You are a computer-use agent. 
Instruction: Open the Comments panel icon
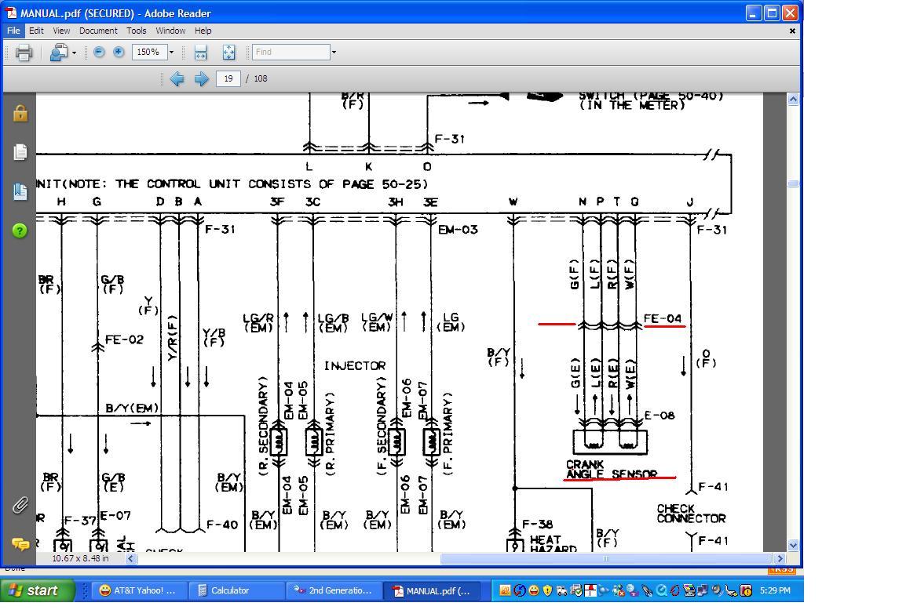tap(20, 544)
